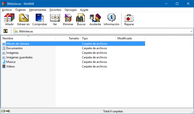Click the Documentos library icon
Screen dimensions: 194x114
[4, 48]
